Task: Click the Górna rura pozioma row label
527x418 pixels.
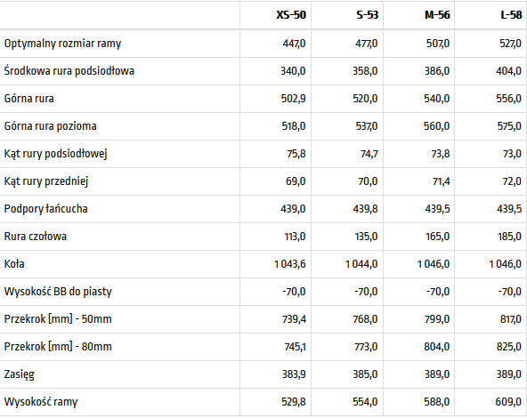Action: point(51,126)
